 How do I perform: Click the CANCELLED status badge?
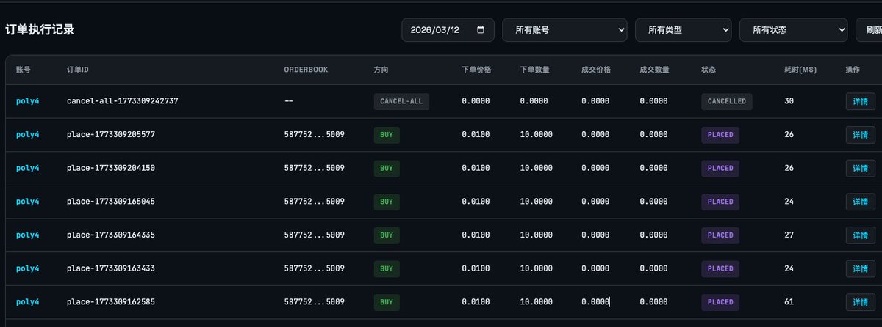(x=727, y=101)
